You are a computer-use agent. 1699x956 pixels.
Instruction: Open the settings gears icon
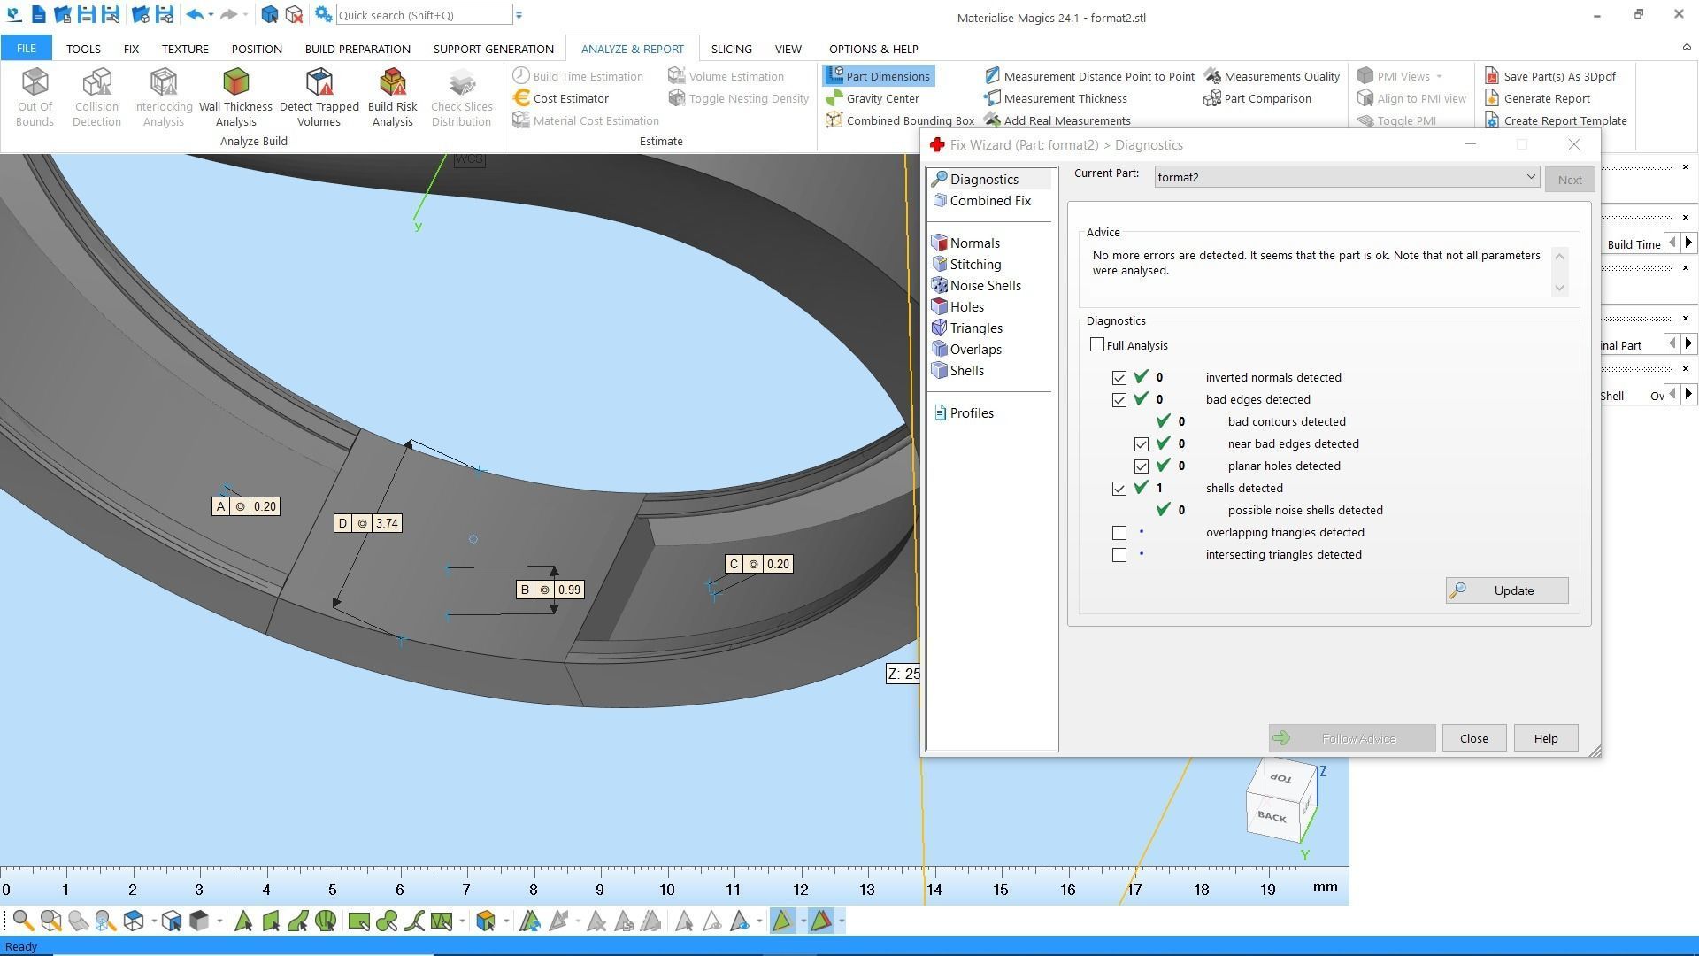point(324,15)
